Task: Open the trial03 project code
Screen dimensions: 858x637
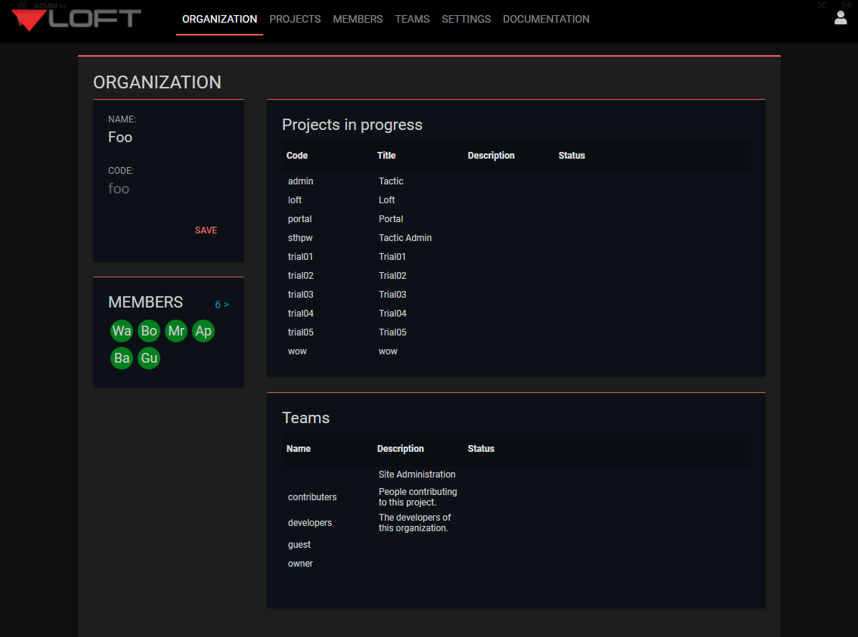Action: coord(300,294)
